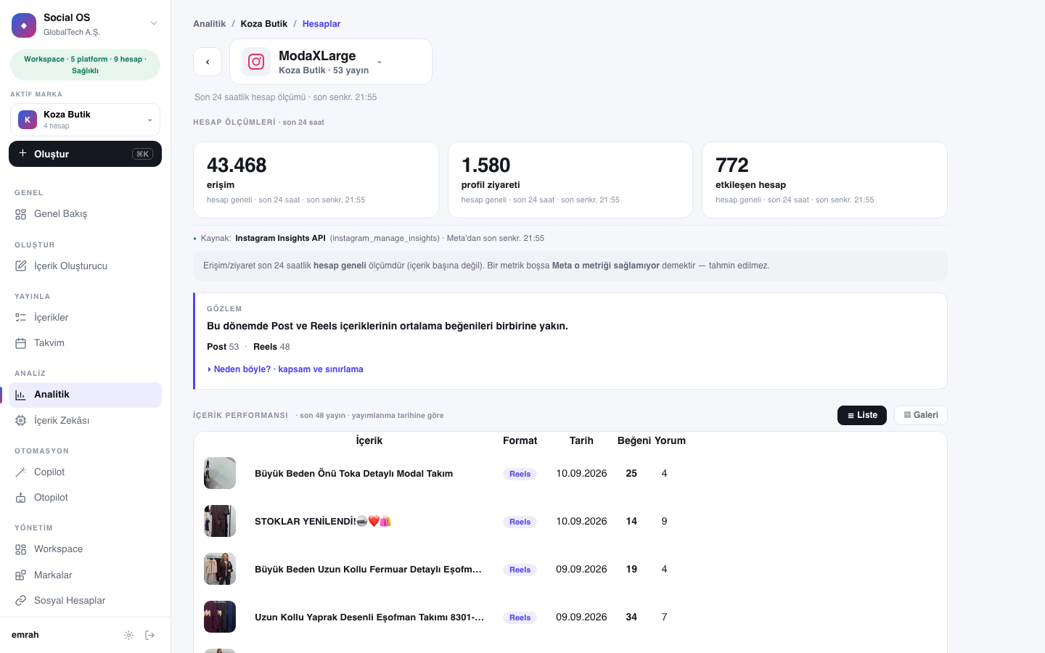The height and width of the screenshot is (653, 1045).
Task: Click the 43.468 erişim metric card
Action: [x=316, y=180]
